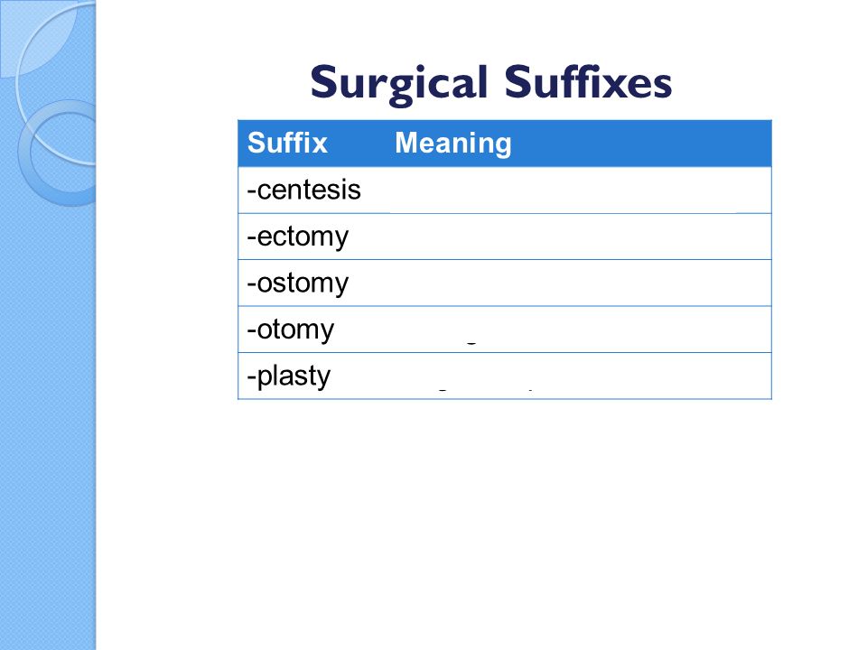Select the empty meaning cell for -ostomy

pyautogui.click(x=579, y=283)
